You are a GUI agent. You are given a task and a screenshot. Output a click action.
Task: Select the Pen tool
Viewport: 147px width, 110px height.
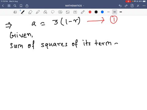pyautogui.click(x=23, y=12)
